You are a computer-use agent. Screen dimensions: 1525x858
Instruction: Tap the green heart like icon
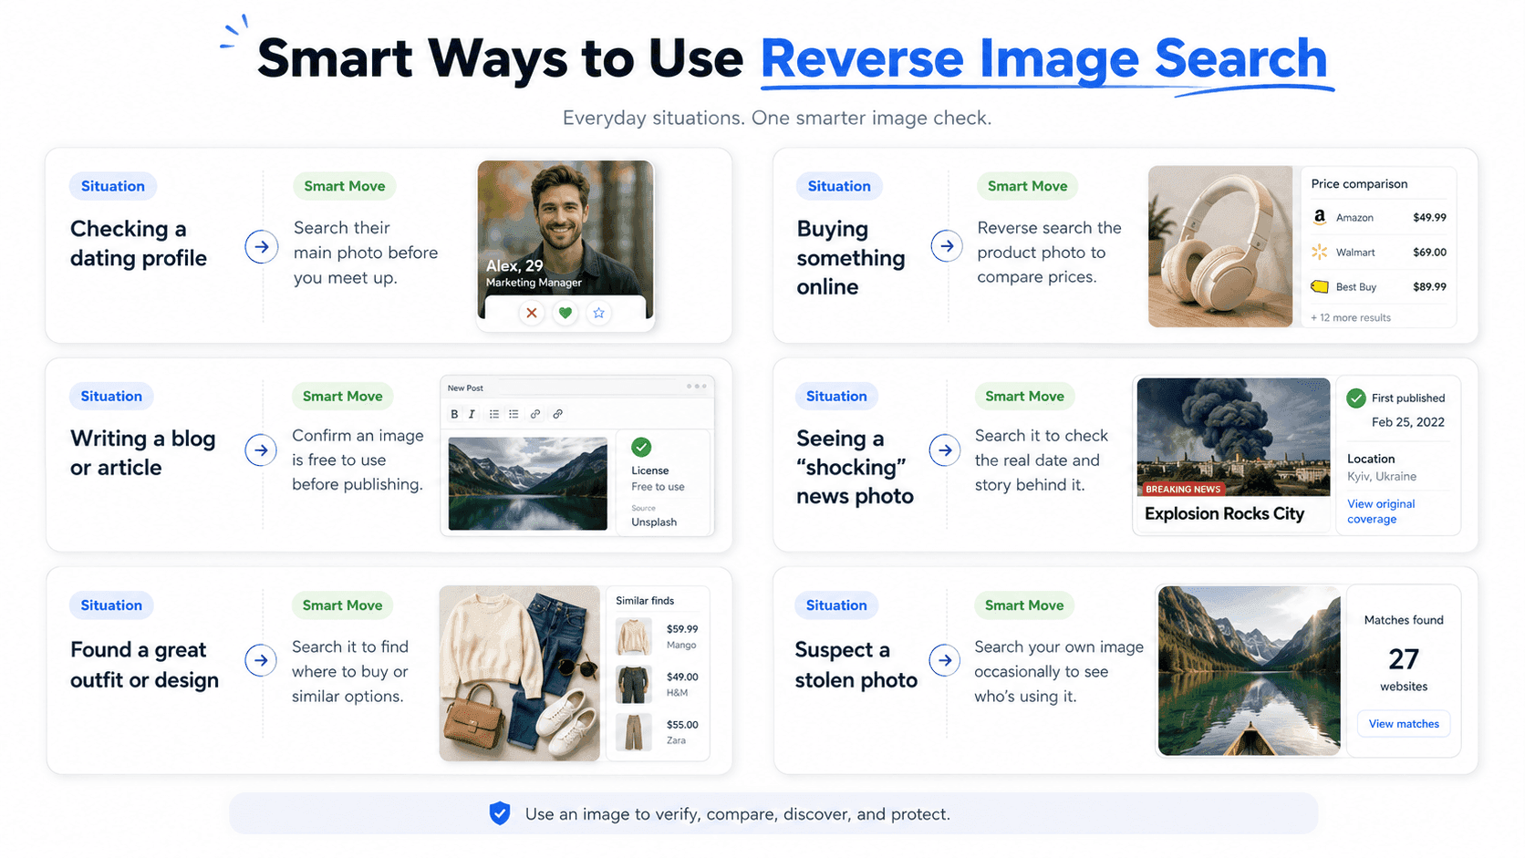tap(565, 313)
